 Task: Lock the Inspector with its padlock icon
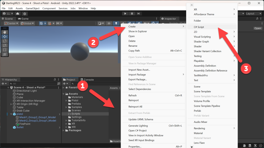tap(257, 18)
